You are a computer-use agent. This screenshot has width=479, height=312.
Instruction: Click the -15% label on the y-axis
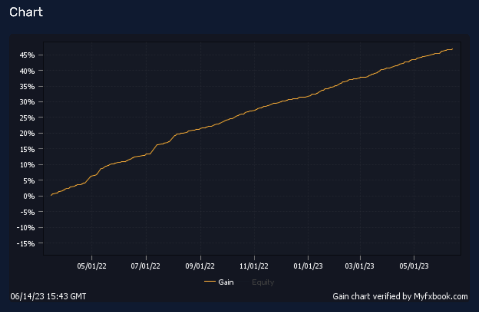pyautogui.click(x=26, y=243)
